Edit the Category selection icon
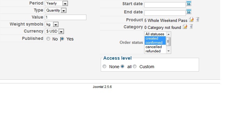Viewport: 250px width, 140px height. (185, 27)
